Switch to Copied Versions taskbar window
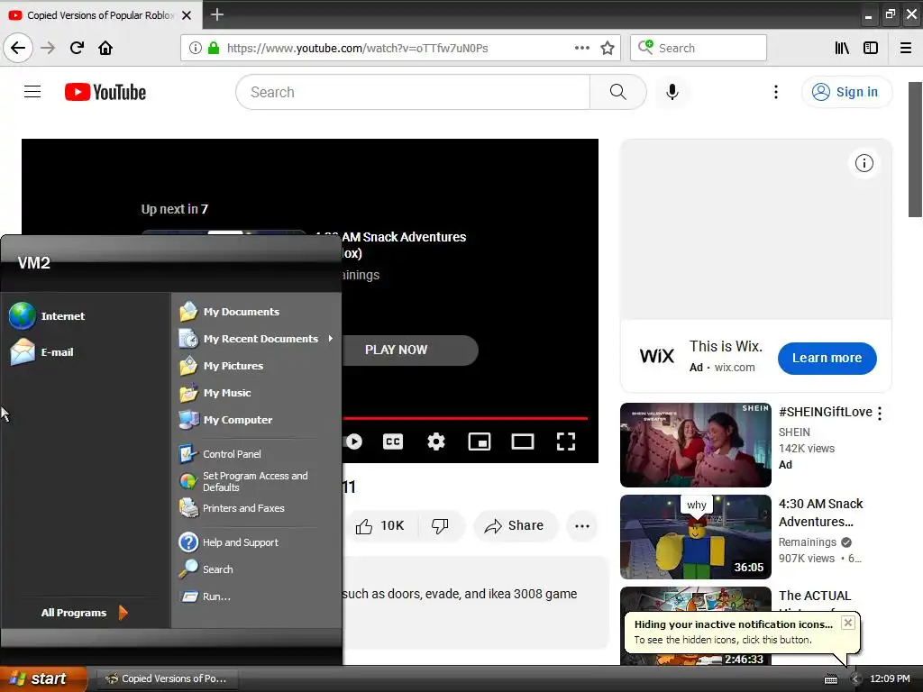 pos(167,679)
